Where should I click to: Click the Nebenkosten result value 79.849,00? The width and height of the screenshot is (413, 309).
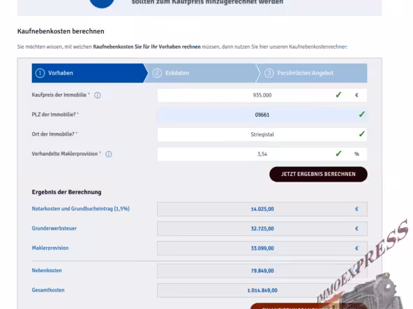coord(262,271)
